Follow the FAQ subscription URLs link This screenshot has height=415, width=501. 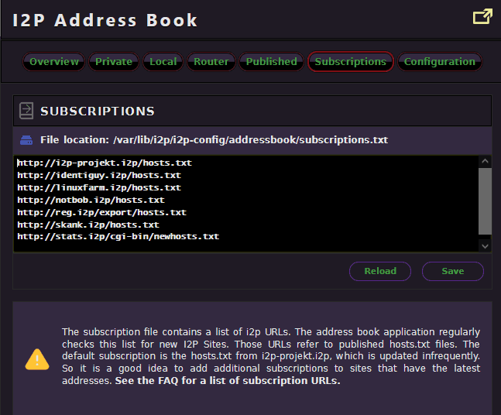click(228, 381)
